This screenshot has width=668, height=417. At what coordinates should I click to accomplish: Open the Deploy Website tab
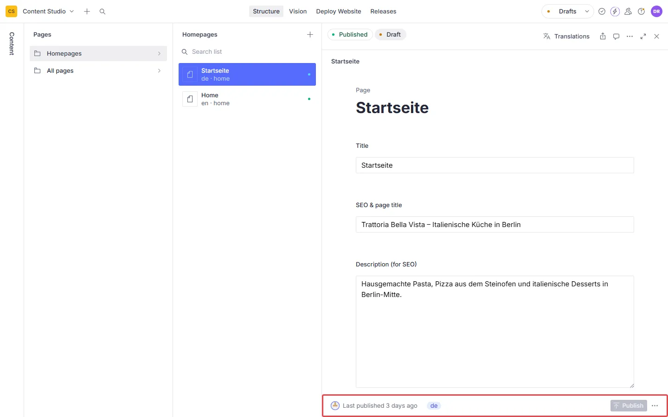(339, 11)
